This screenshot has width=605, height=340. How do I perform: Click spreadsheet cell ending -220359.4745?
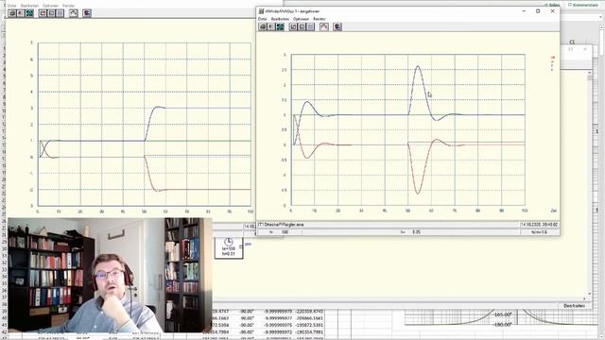click(x=309, y=311)
